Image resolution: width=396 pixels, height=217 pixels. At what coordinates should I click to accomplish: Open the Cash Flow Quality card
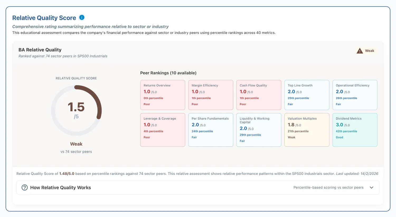(x=259, y=95)
